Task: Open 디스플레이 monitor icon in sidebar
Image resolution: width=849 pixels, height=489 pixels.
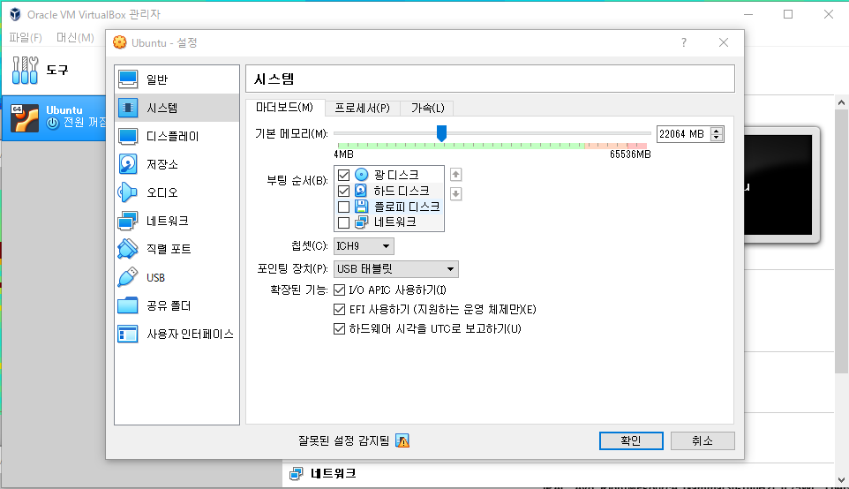Action: click(x=128, y=136)
